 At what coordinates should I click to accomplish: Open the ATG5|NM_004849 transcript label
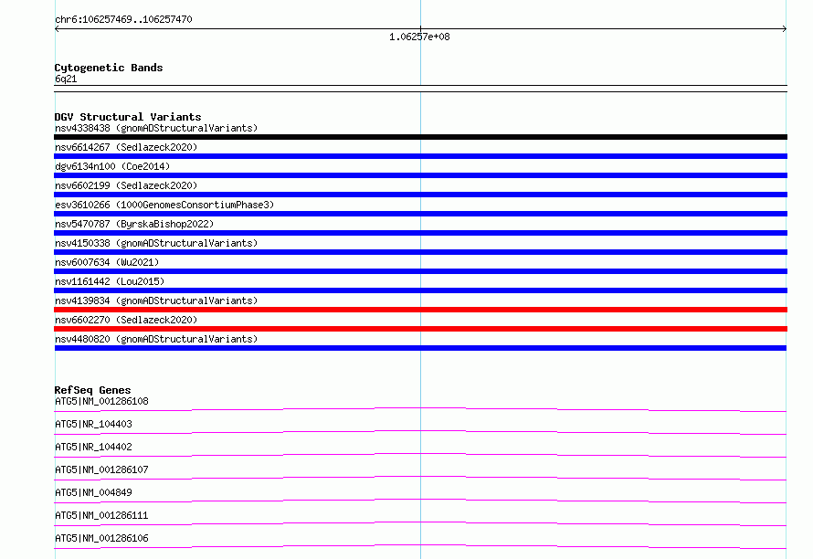tap(93, 492)
